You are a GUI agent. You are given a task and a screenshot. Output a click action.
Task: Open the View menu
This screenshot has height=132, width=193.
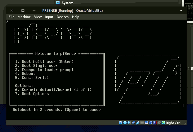(38, 17)
